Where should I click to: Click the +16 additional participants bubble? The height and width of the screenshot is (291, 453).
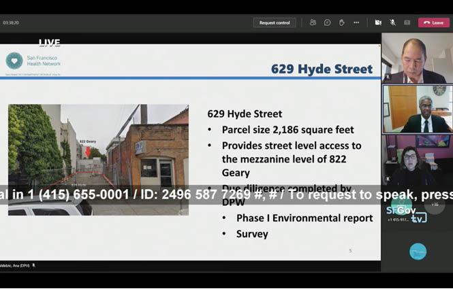point(435,204)
